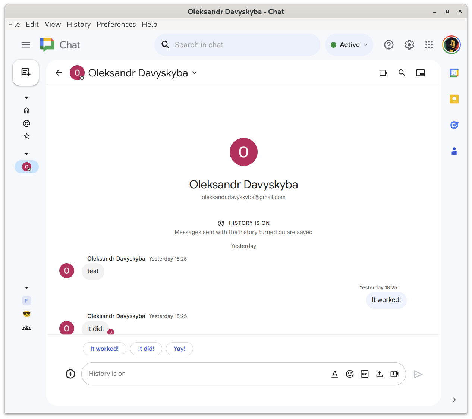Viewport: 472px width, 419px height.
Task: Collapse the direct messages section
Action: [26, 153]
